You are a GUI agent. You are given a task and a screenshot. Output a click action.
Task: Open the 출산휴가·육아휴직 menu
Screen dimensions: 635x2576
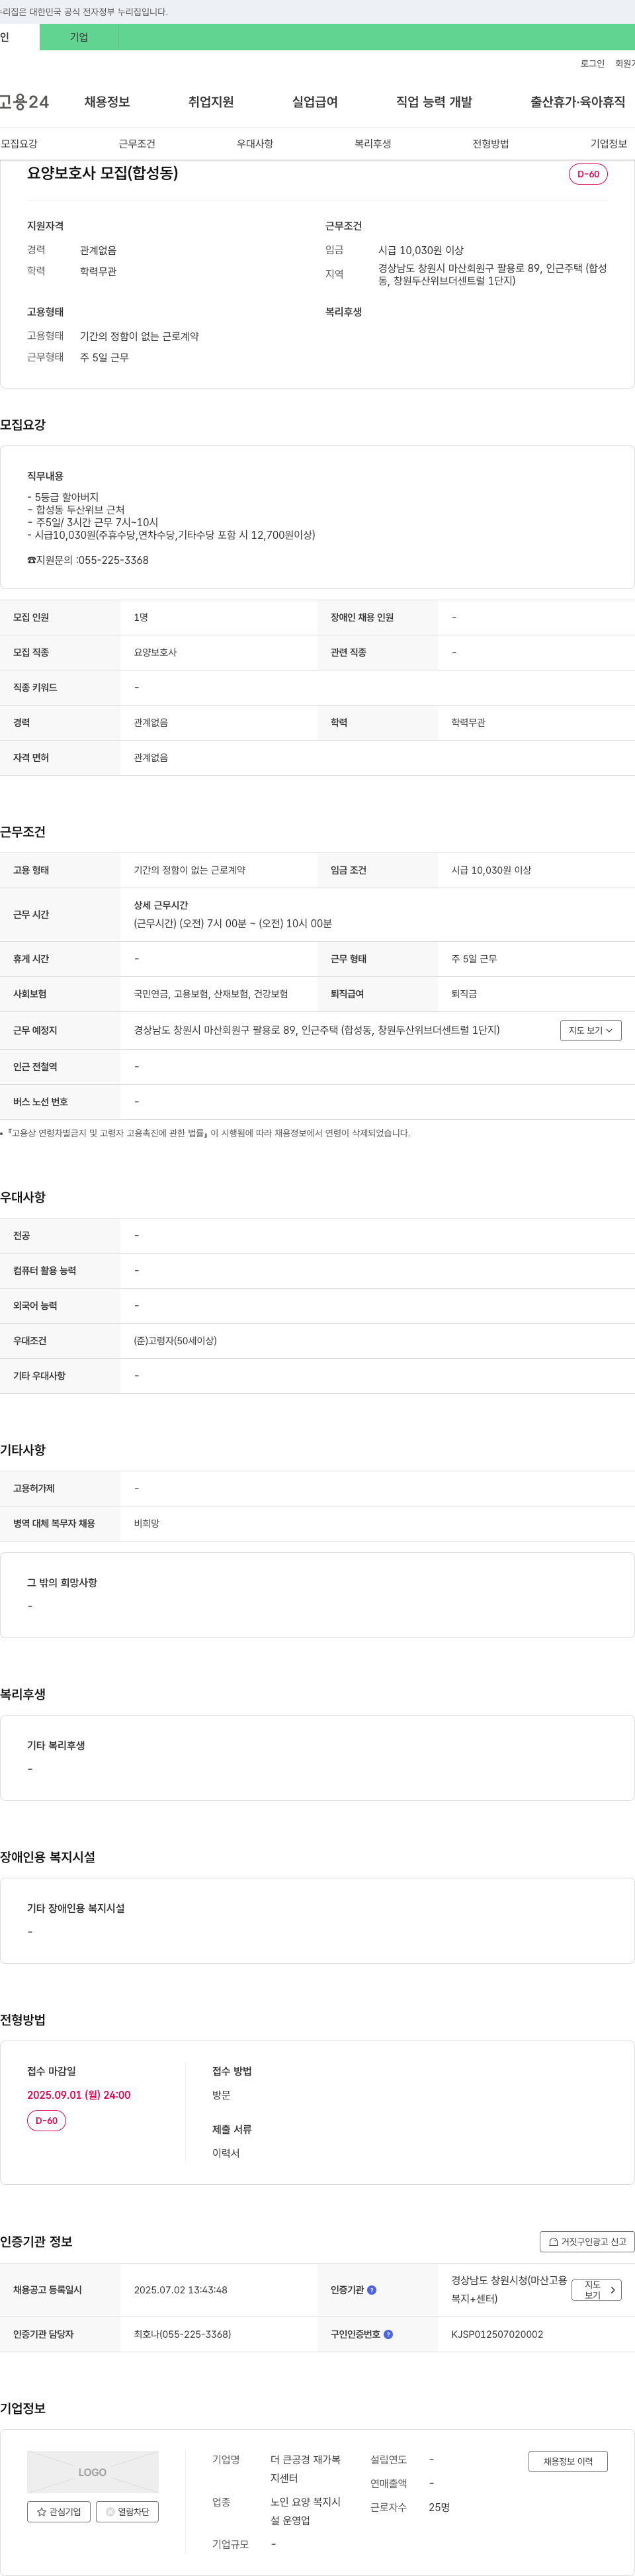pyautogui.click(x=578, y=102)
